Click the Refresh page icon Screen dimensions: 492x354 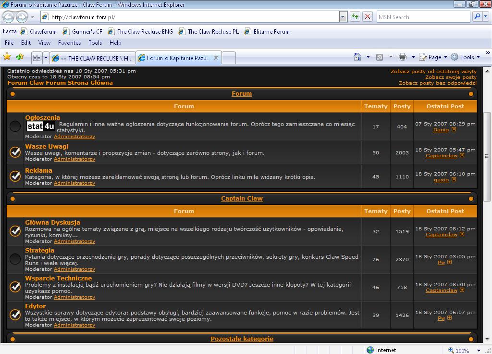tap(355, 17)
